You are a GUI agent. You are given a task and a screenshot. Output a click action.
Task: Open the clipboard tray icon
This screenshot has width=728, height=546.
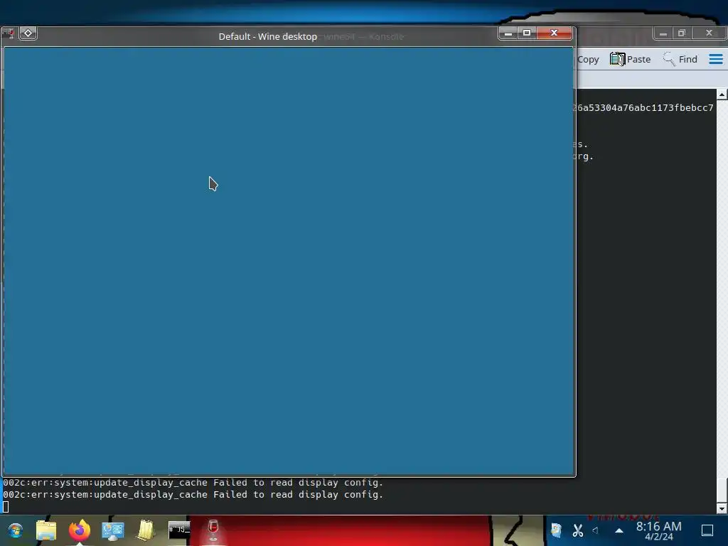coord(556,530)
